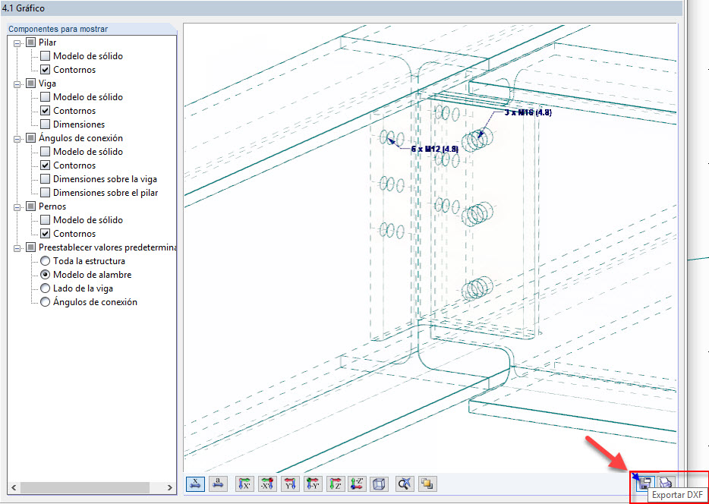The height and width of the screenshot is (504, 709).
Task: Click the tree panel scroll-left arrow
Action: 13,487
